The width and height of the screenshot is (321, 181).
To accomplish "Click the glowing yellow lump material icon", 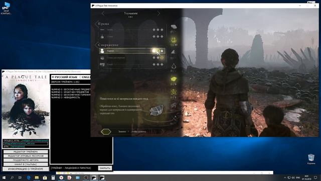I will pos(174,79).
